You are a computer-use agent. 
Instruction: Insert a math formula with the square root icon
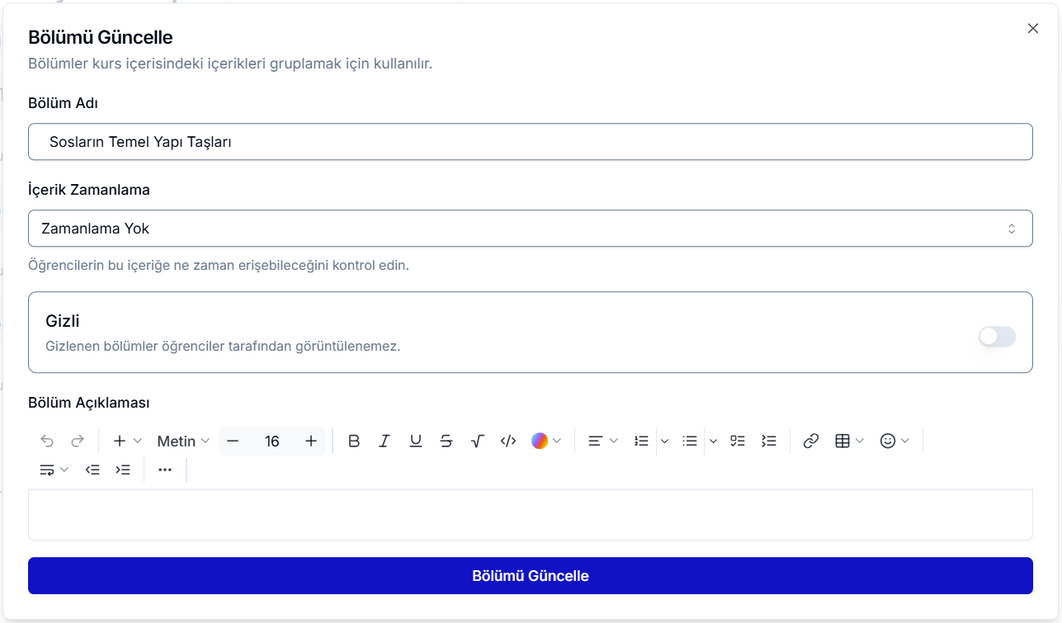(x=477, y=441)
